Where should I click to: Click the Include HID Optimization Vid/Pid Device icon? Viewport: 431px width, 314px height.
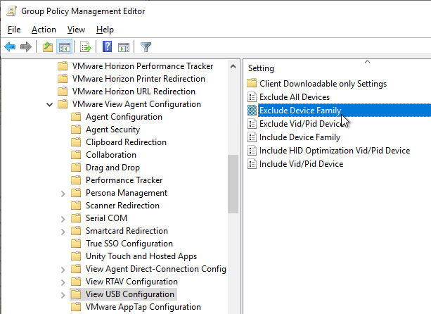click(252, 150)
